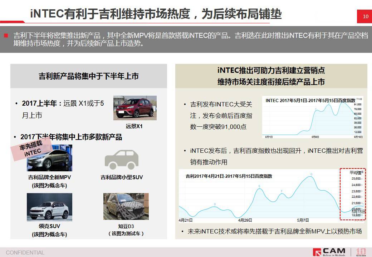Click the chart title "吉利2017年4月21日-2017年5月15日百度指数"
The height and width of the screenshot is (257, 372).
point(229,176)
